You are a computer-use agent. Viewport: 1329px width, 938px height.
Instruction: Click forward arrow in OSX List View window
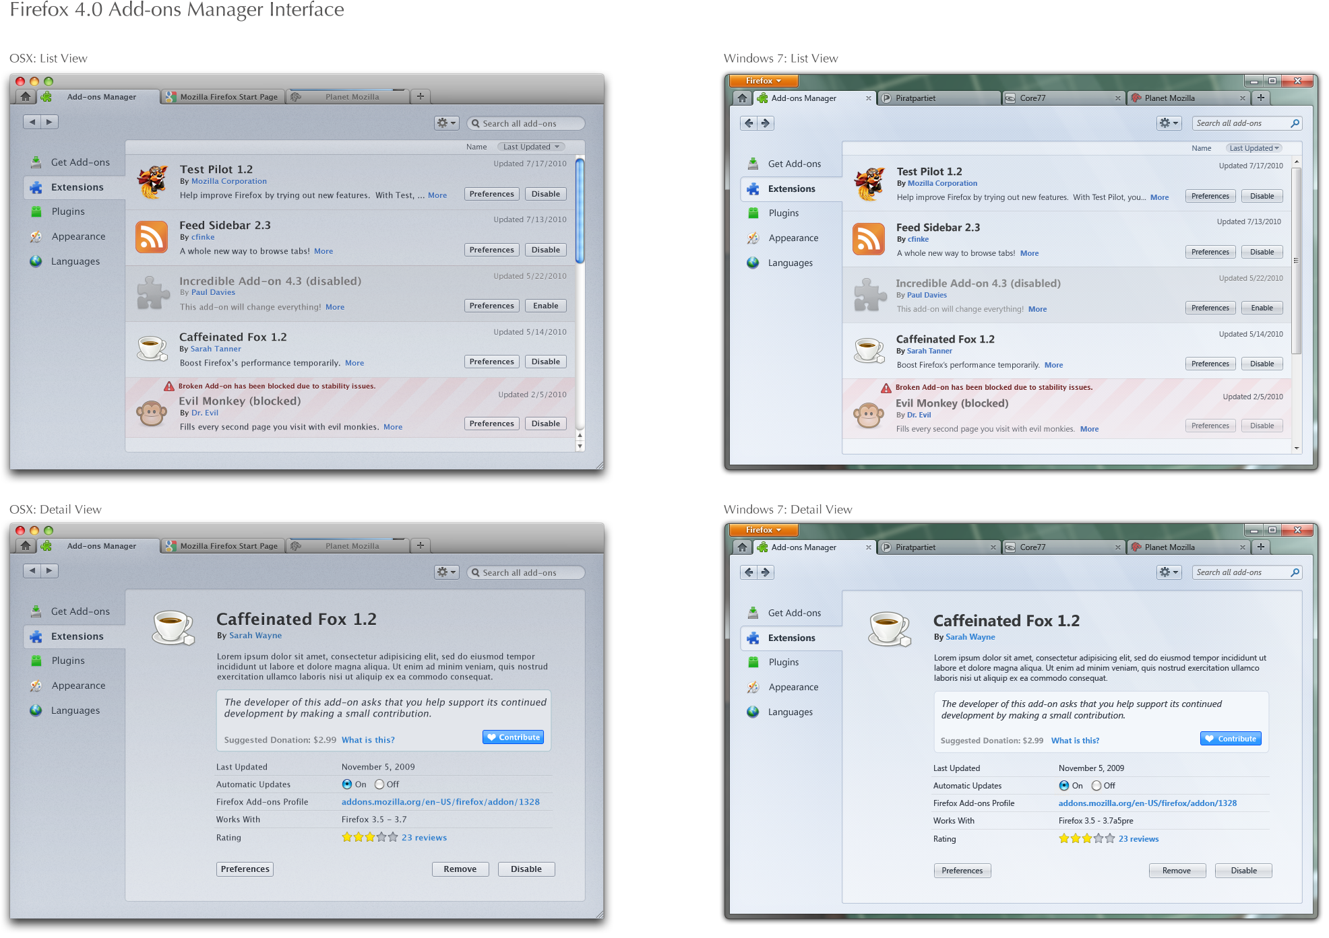pos(49,122)
